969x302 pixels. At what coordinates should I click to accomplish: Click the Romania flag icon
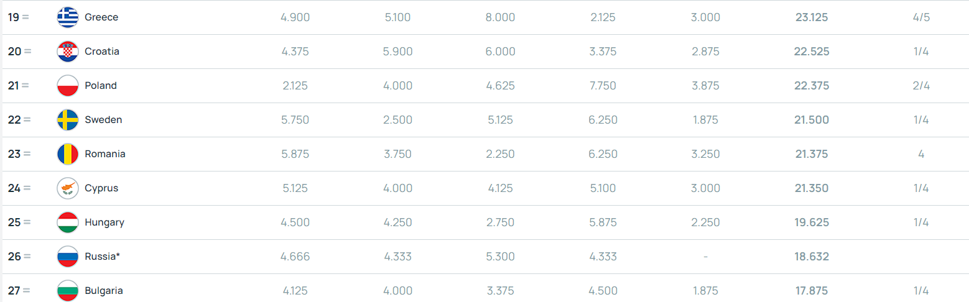pos(67,154)
